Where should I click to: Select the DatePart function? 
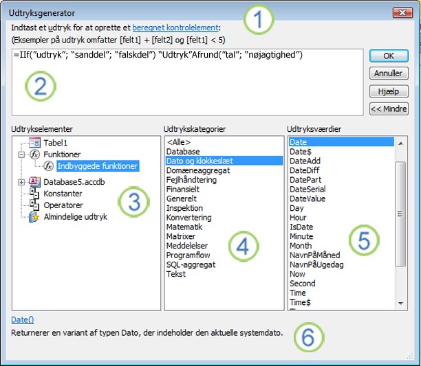coord(341,180)
